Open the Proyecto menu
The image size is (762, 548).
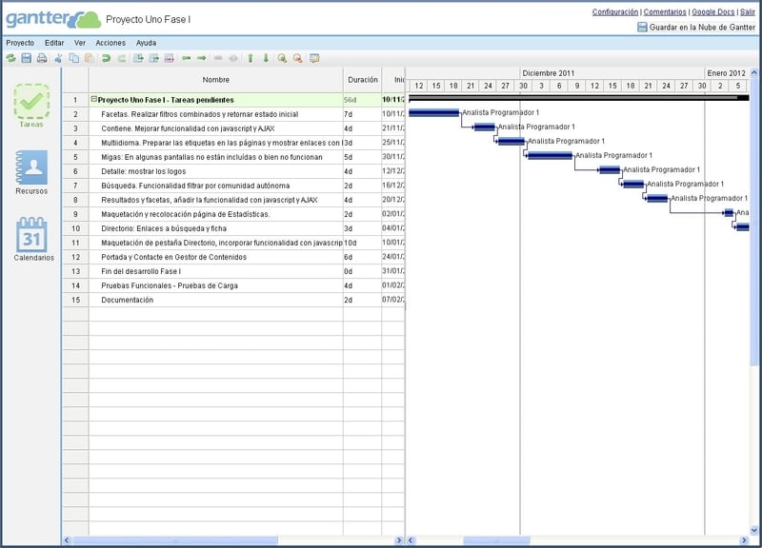[x=20, y=43]
